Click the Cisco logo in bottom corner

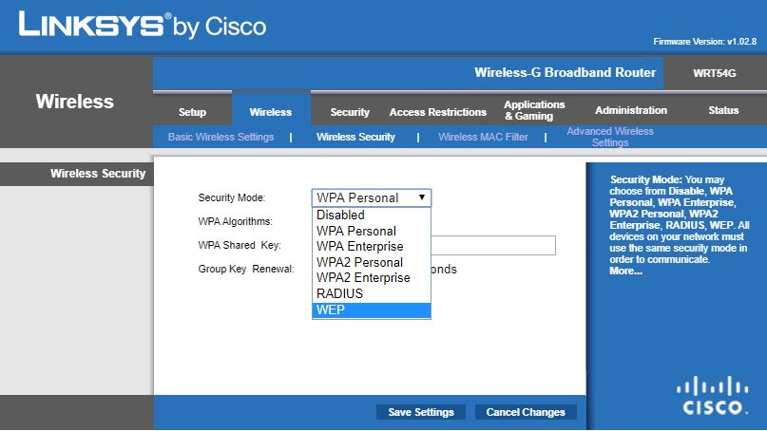click(712, 395)
